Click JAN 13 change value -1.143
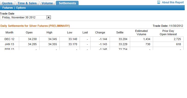This screenshot has width=187, height=98. pos(103,44)
